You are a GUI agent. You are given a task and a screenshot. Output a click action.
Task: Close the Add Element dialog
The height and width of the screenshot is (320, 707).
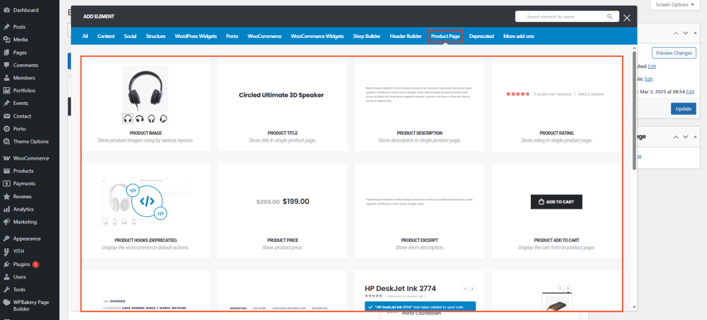coord(627,18)
